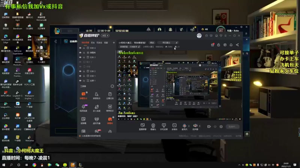
Task: Click the 麦克风 microphone icon
Action: click(184, 126)
